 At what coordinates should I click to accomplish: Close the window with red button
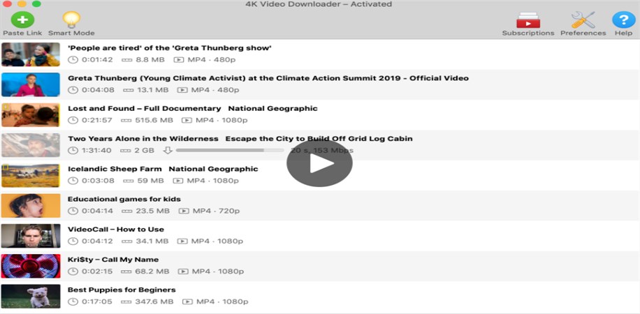tap(7, 3)
